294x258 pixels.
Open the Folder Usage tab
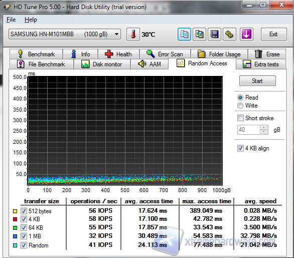pyautogui.click(x=219, y=54)
